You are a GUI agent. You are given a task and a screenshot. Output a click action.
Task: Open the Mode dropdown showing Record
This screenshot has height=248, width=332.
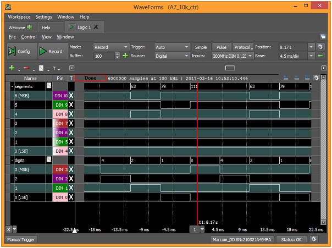(111, 47)
